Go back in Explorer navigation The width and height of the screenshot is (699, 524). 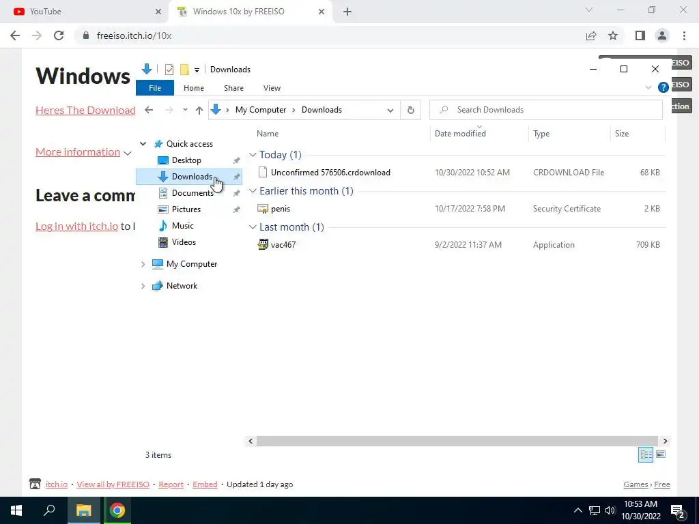[149, 110]
